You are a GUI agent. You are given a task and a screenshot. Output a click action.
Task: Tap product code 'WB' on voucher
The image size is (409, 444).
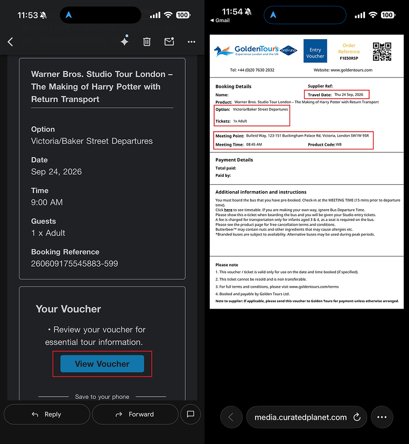pos(339,145)
